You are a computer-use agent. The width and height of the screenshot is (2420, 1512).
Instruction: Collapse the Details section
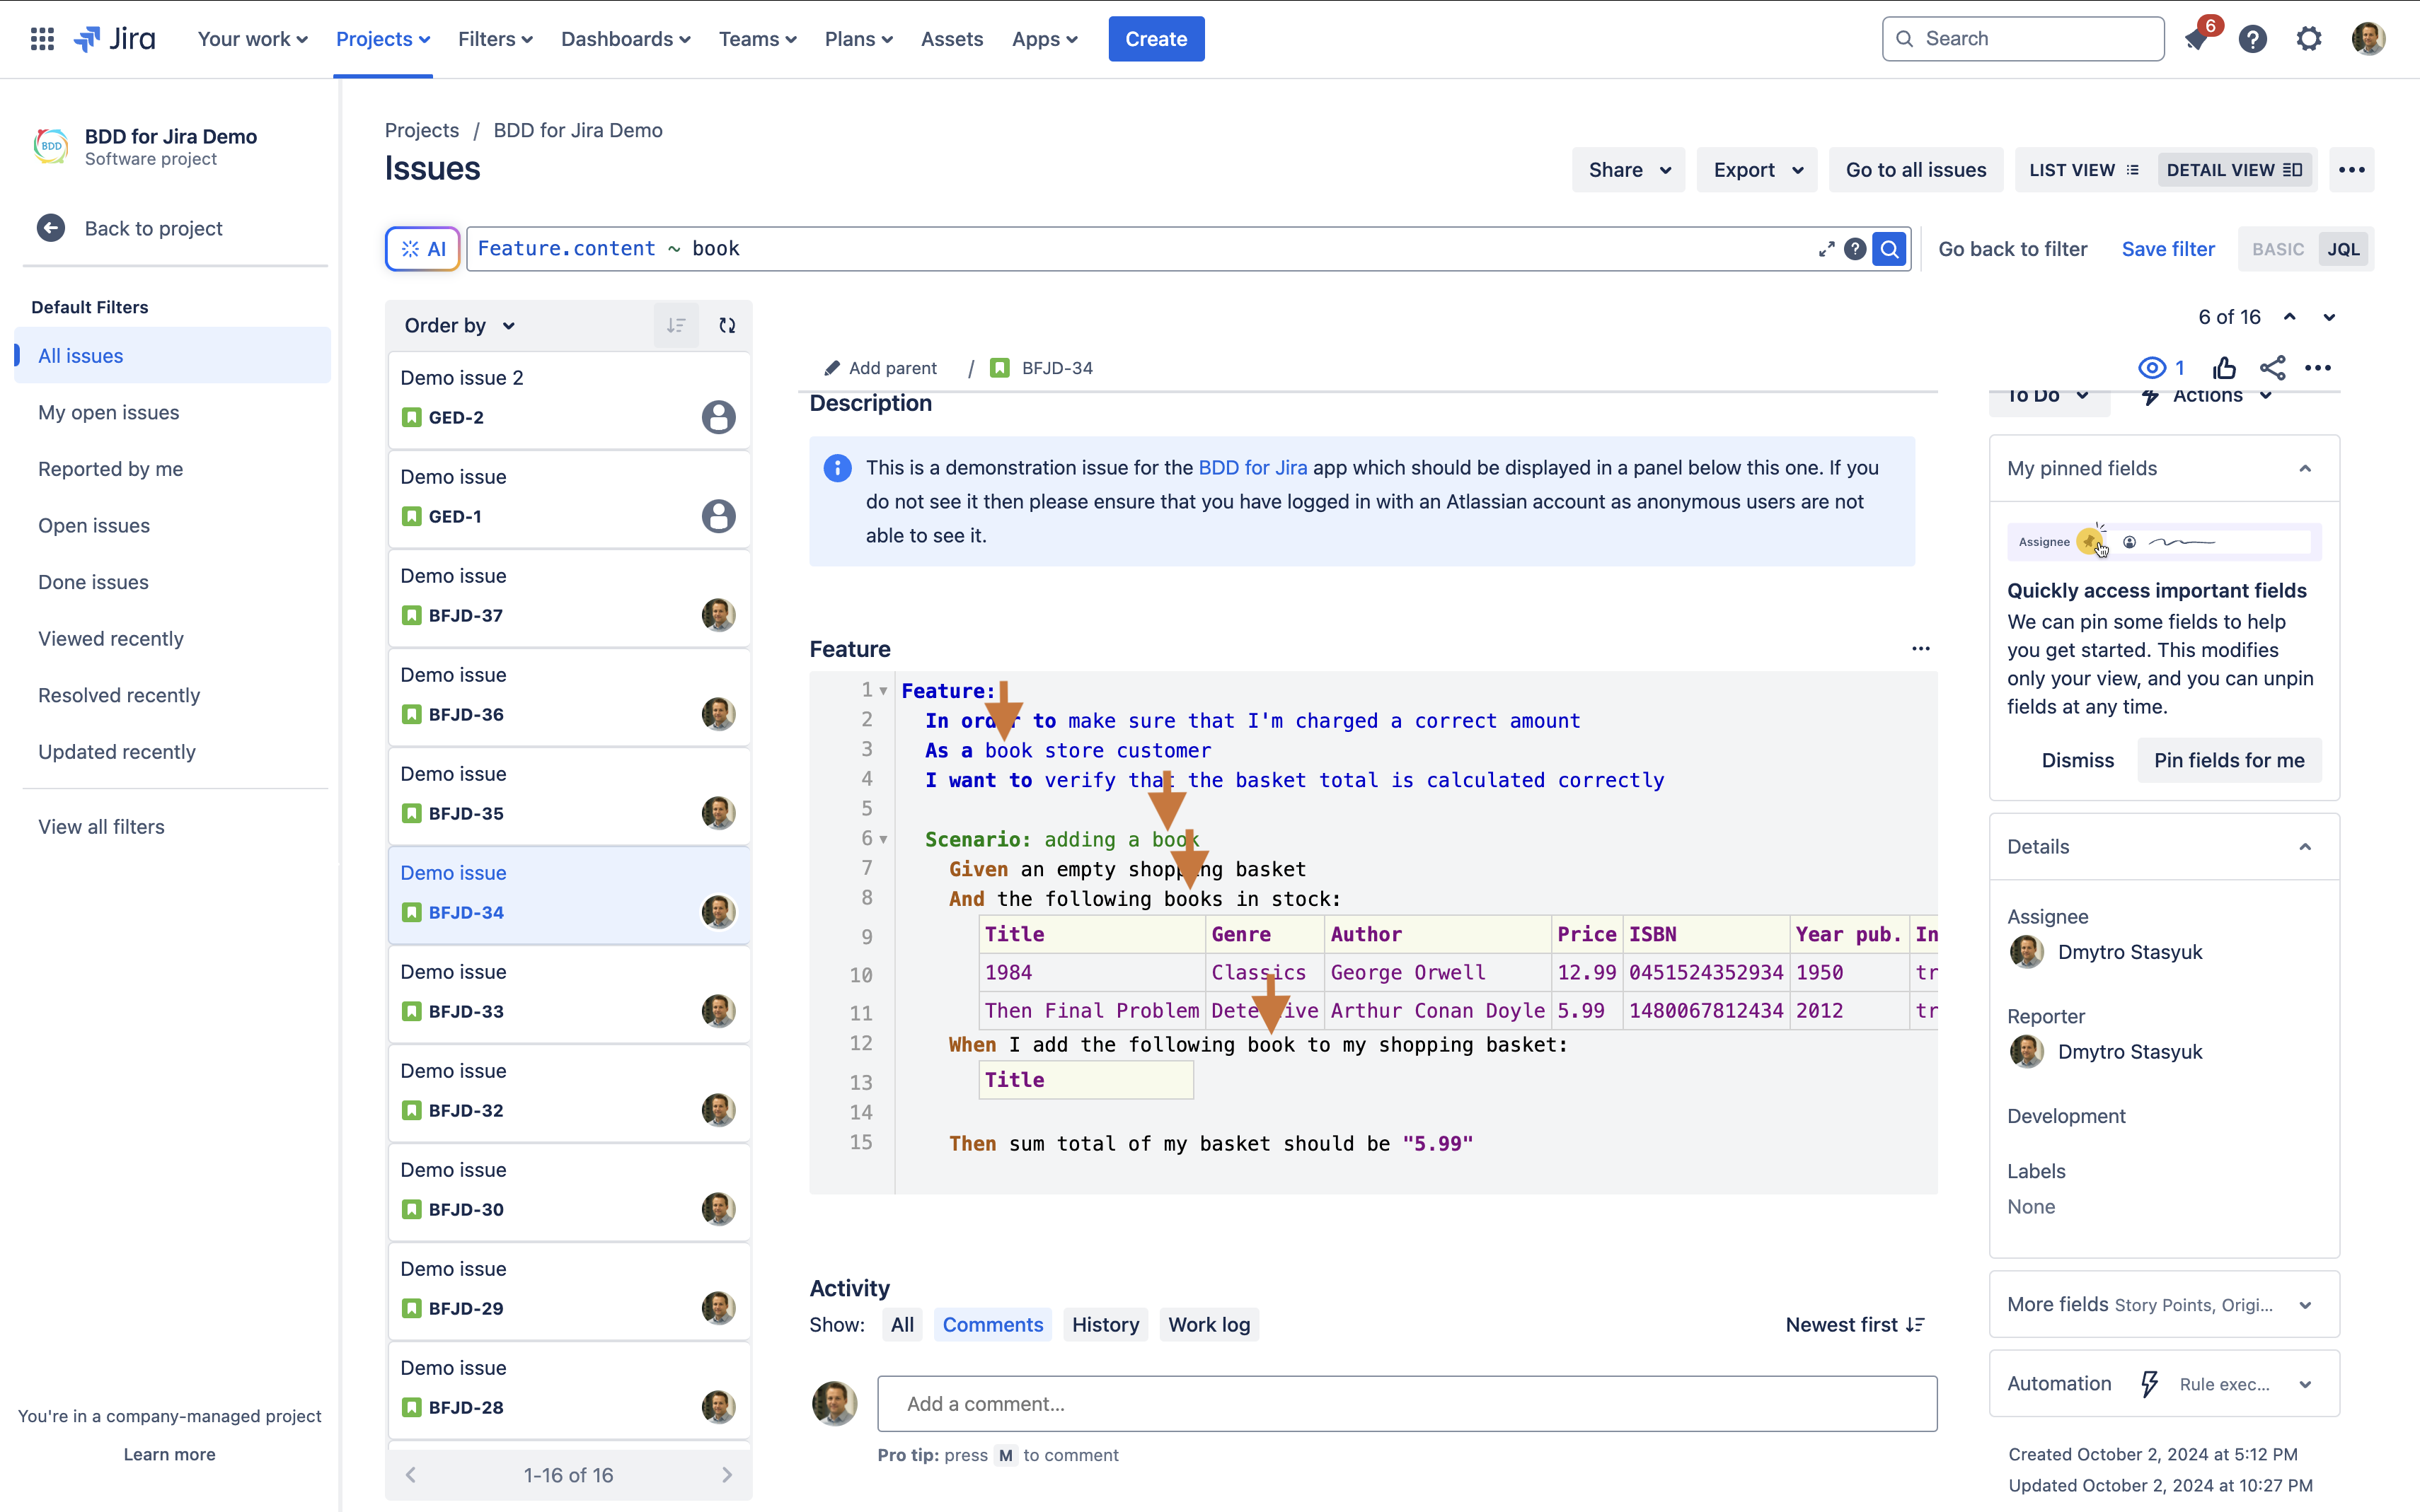(x=2305, y=847)
